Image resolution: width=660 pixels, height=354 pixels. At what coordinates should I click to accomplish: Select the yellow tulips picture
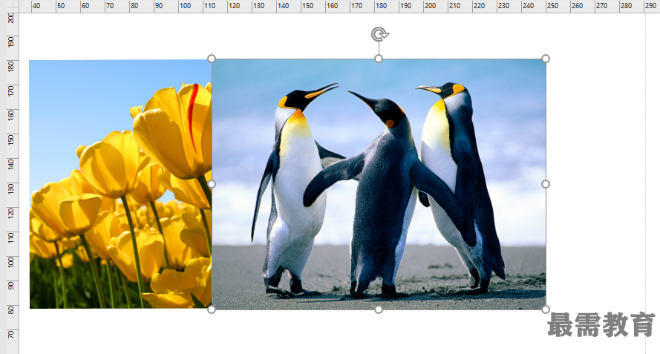coord(120,184)
